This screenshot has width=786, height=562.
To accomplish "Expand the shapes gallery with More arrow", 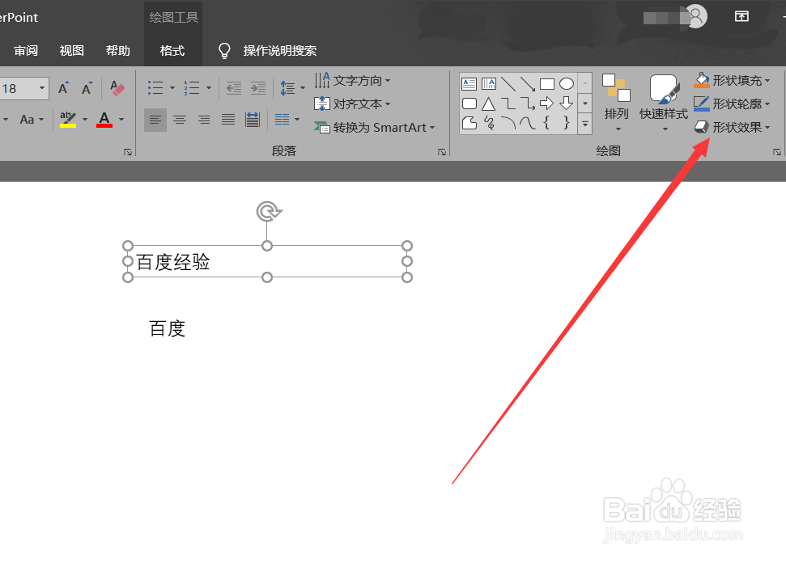I will (585, 123).
